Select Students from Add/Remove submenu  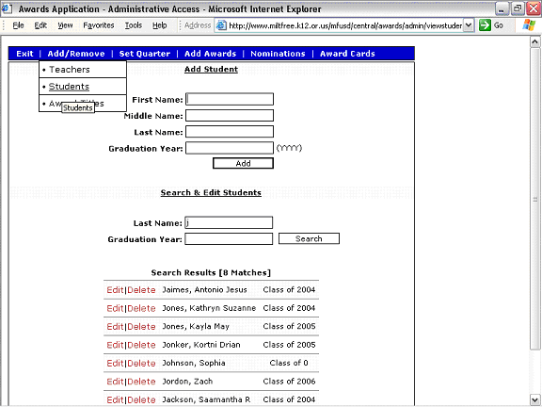pyautogui.click(x=69, y=87)
